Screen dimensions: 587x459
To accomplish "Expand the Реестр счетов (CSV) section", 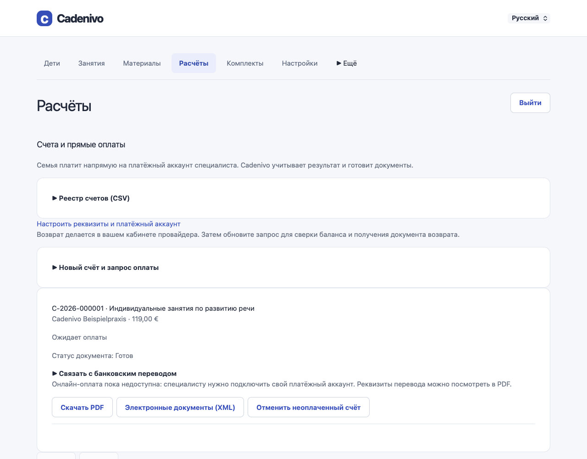I will click(x=91, y=198).
